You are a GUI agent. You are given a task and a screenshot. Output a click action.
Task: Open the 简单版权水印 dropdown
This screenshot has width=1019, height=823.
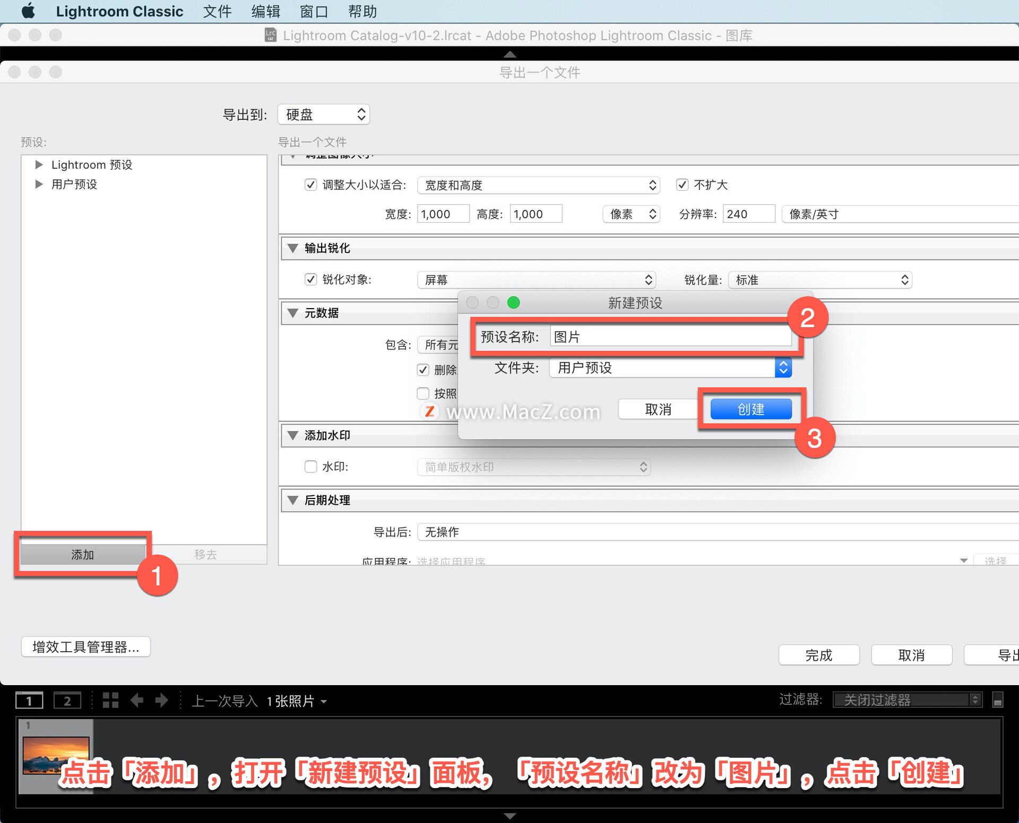[534, 467]
